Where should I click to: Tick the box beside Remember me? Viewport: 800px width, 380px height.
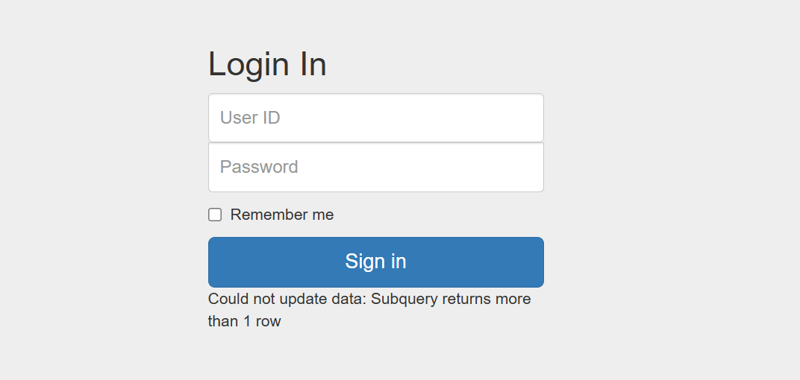[x=215, y=215]
